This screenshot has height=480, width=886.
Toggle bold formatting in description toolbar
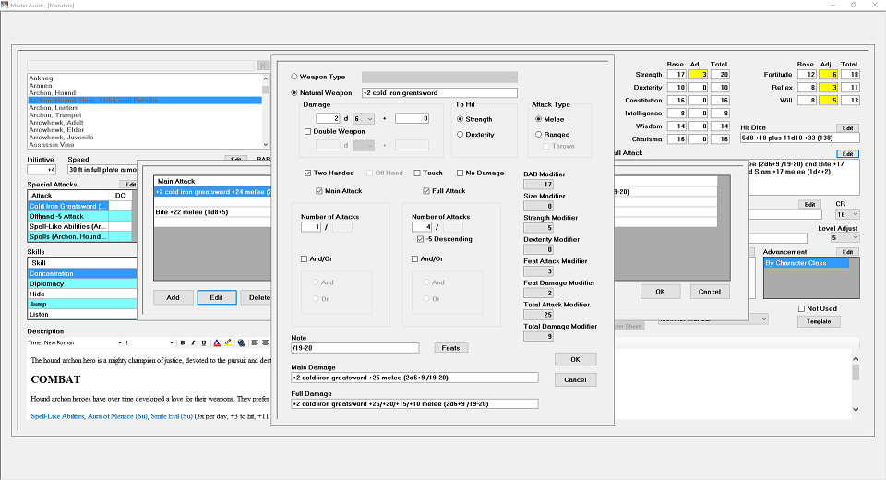[x=183, y=342]
